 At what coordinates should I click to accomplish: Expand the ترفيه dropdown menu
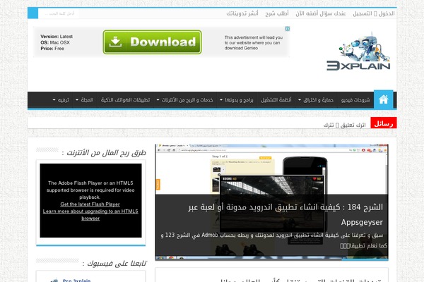(61, 100)
